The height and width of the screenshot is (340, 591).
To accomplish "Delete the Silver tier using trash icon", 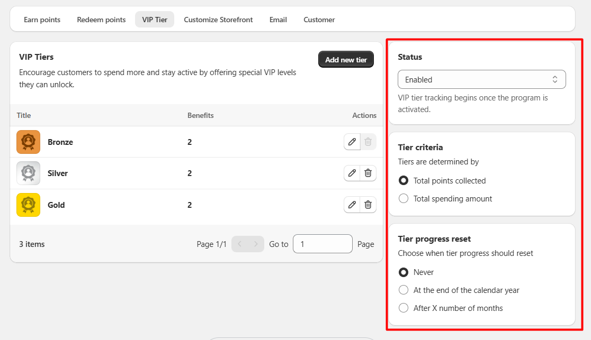I will point(368,173).
